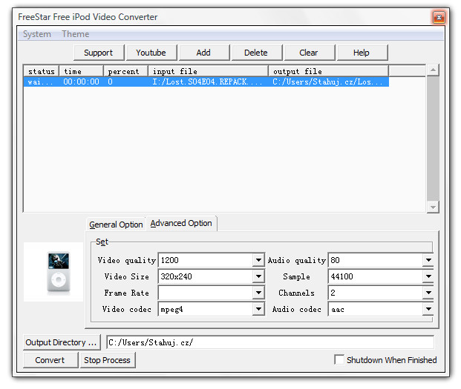Screen dimensions: 461x389
Task: Select the Lost.S04E04.REPACK input file row
Action: coord(206,82)
